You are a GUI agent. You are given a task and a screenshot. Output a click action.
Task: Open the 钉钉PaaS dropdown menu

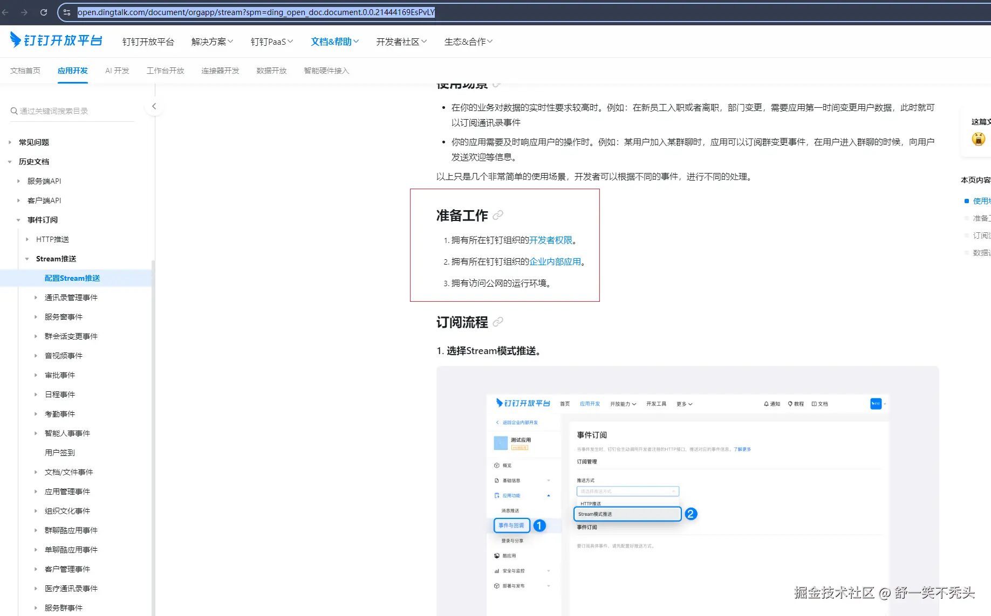click(x=272, y=41)
